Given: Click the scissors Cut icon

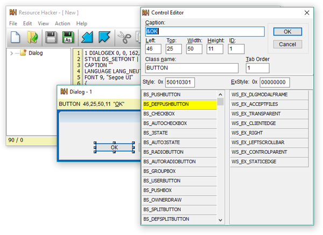Looking at the screenshot, I should (124, 37).
